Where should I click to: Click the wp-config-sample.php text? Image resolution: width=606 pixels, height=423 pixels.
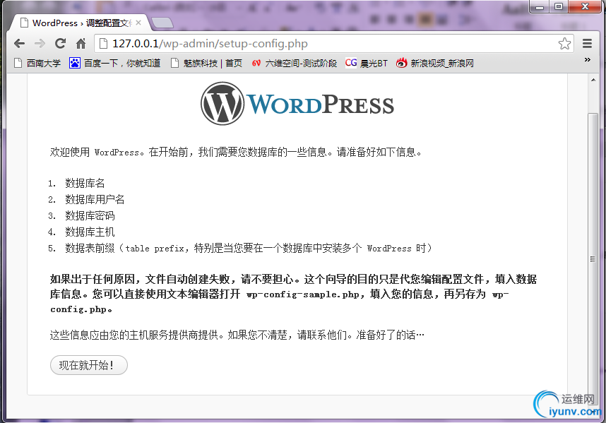(303, 294)
